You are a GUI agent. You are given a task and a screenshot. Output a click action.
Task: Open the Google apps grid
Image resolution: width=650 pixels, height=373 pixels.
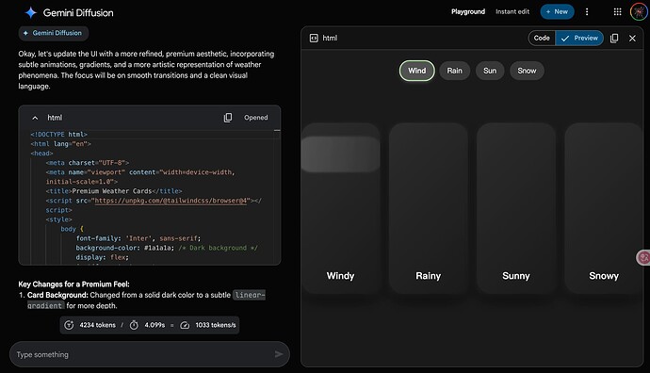click(x=617, y=11)
